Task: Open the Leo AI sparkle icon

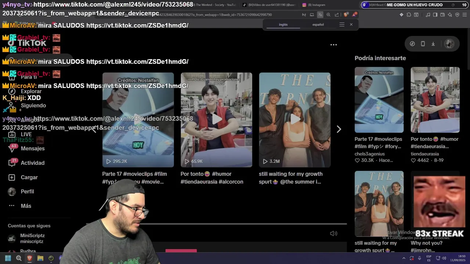Action: [450, 15]
